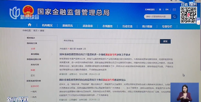Viewport: 201px width, 102px height.
Task: Switch language with the EN link
Action: 167,10
